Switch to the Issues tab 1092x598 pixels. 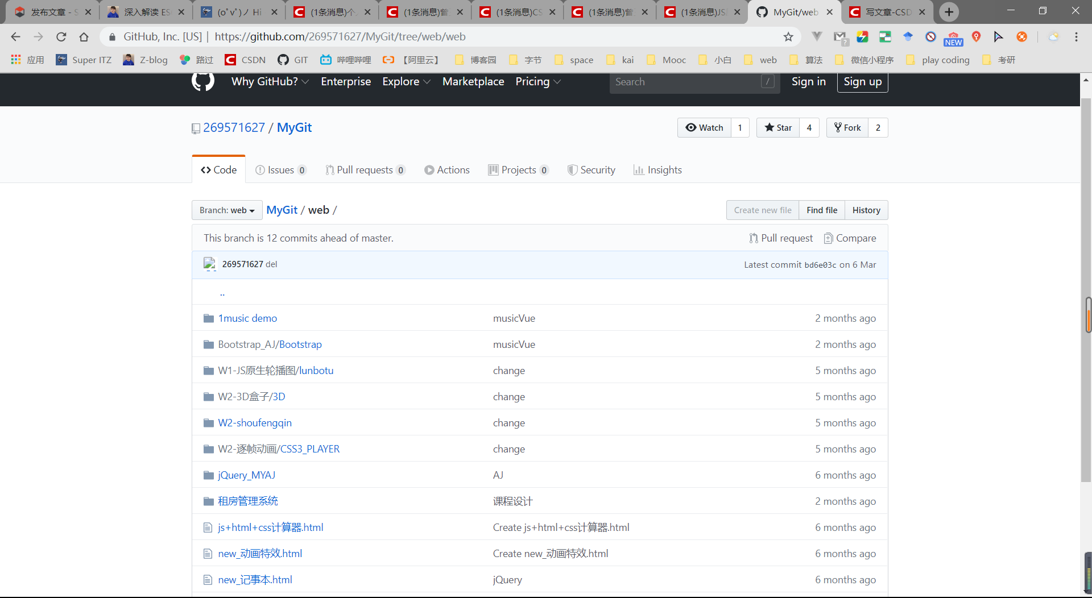point(281,170)
